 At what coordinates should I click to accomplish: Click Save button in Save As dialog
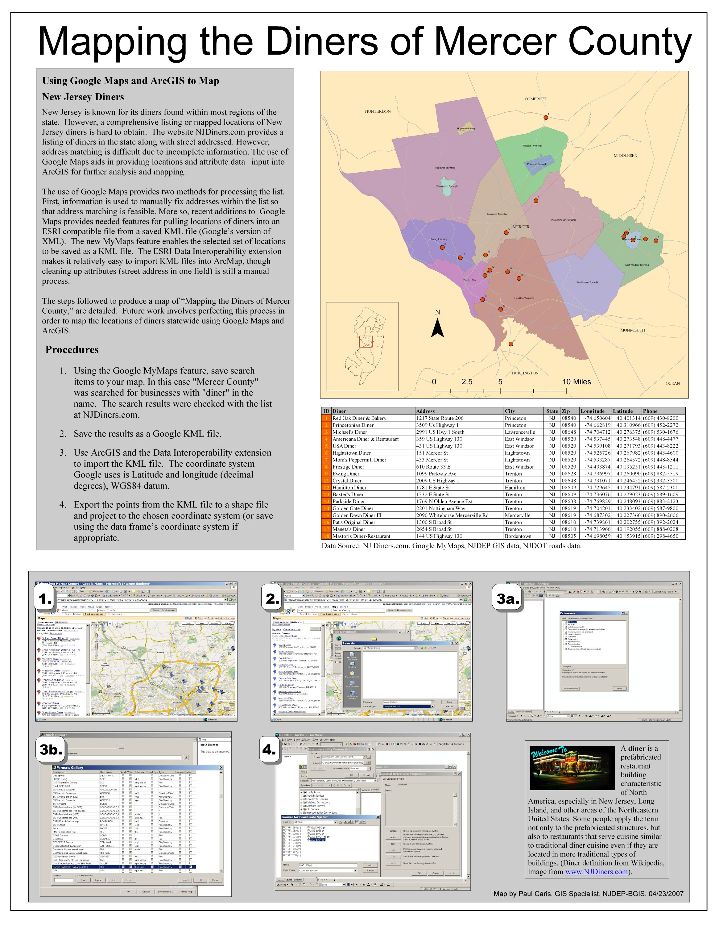tap(449, 702)
